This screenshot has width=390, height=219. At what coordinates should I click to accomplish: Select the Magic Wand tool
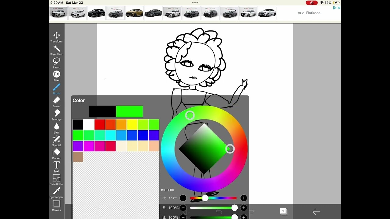(56, 50)
